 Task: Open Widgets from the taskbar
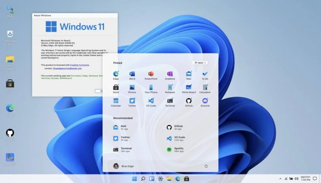152,179
